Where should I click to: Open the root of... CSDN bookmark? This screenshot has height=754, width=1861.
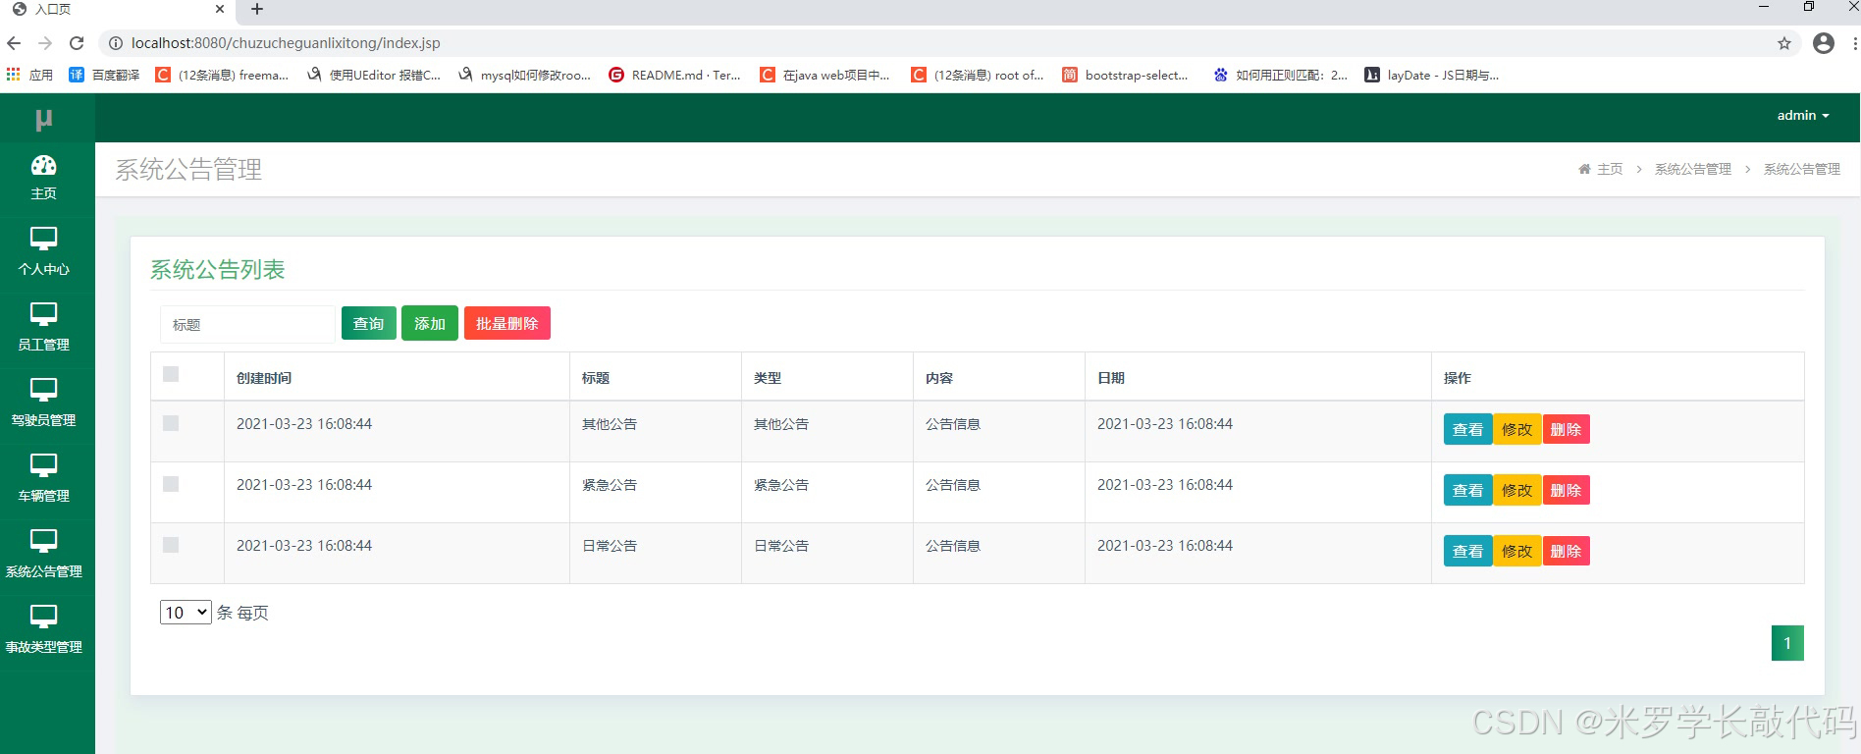978,75
